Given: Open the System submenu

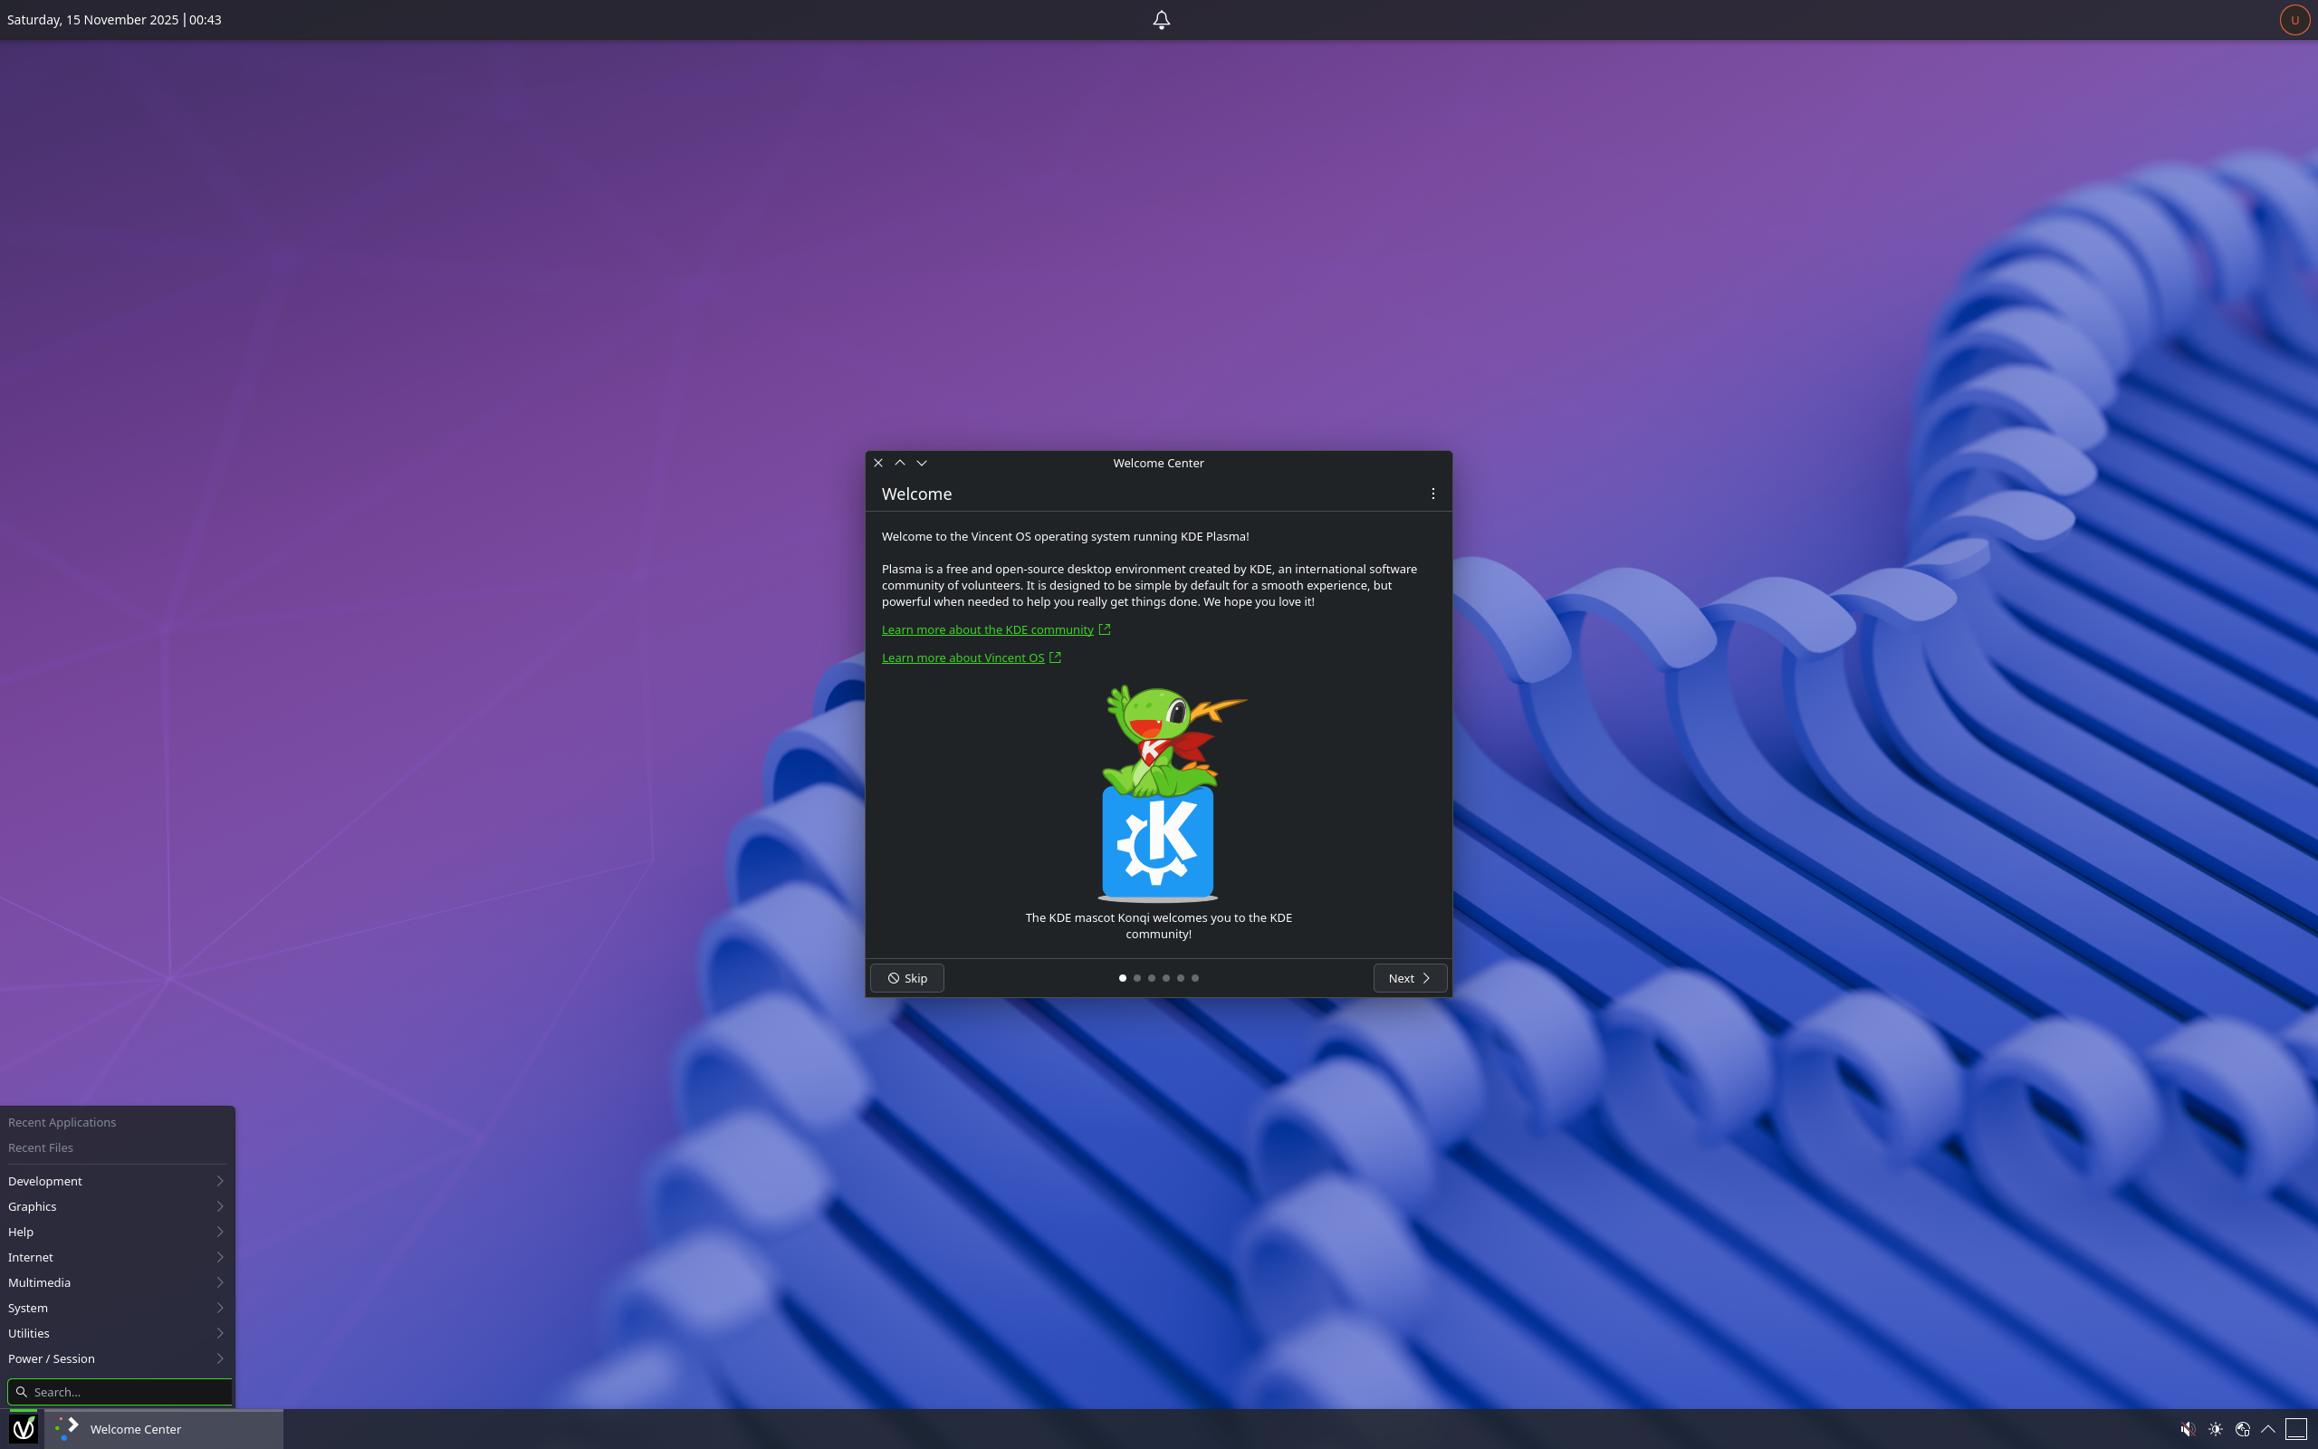Looking at the screenshot, I should (117, 1308).
